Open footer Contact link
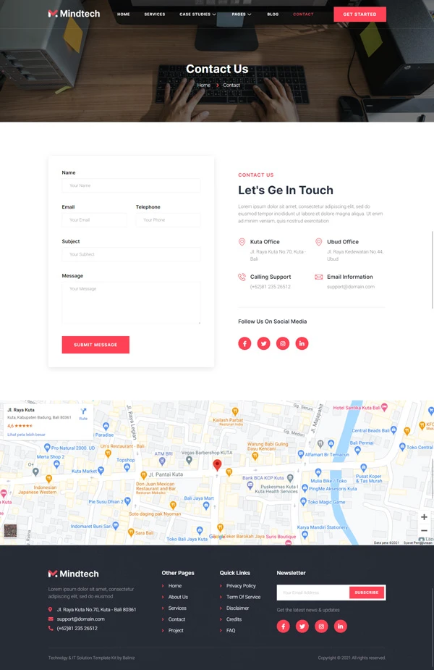The width and height of the screenshot is (434, 670). (176, 619)
